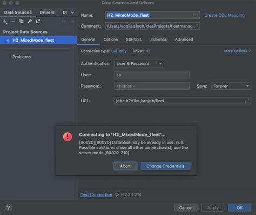Click the loading spinner near Test Connection
Image resolution: width=256 pixels, height=215 pixels.
tap(117, 194)
